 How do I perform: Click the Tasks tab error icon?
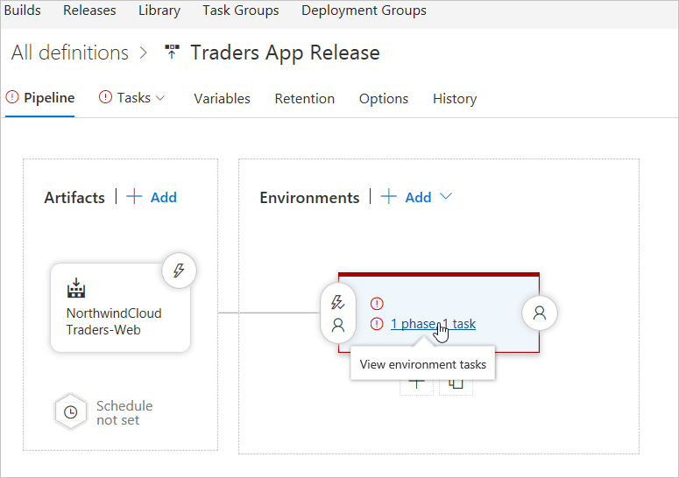point(105,97)
